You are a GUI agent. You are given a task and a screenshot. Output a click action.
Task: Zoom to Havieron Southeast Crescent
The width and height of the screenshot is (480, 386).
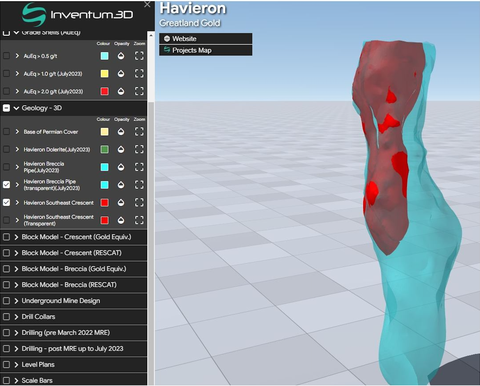click(x=139, y=203)
